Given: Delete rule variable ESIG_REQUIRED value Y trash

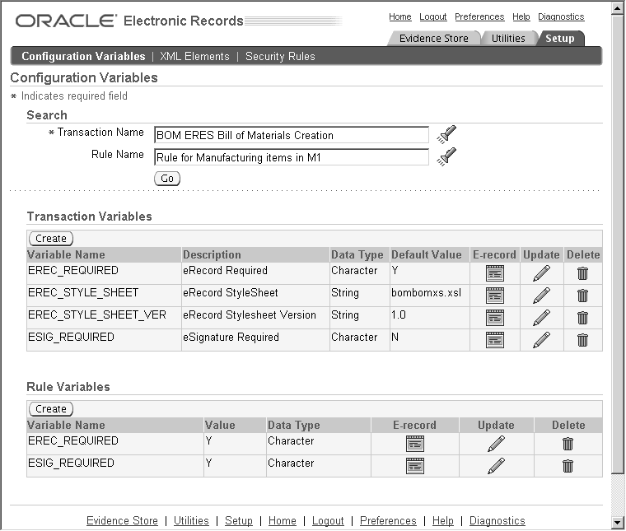Looking at the screenshot, I should [x=568, y=466].
